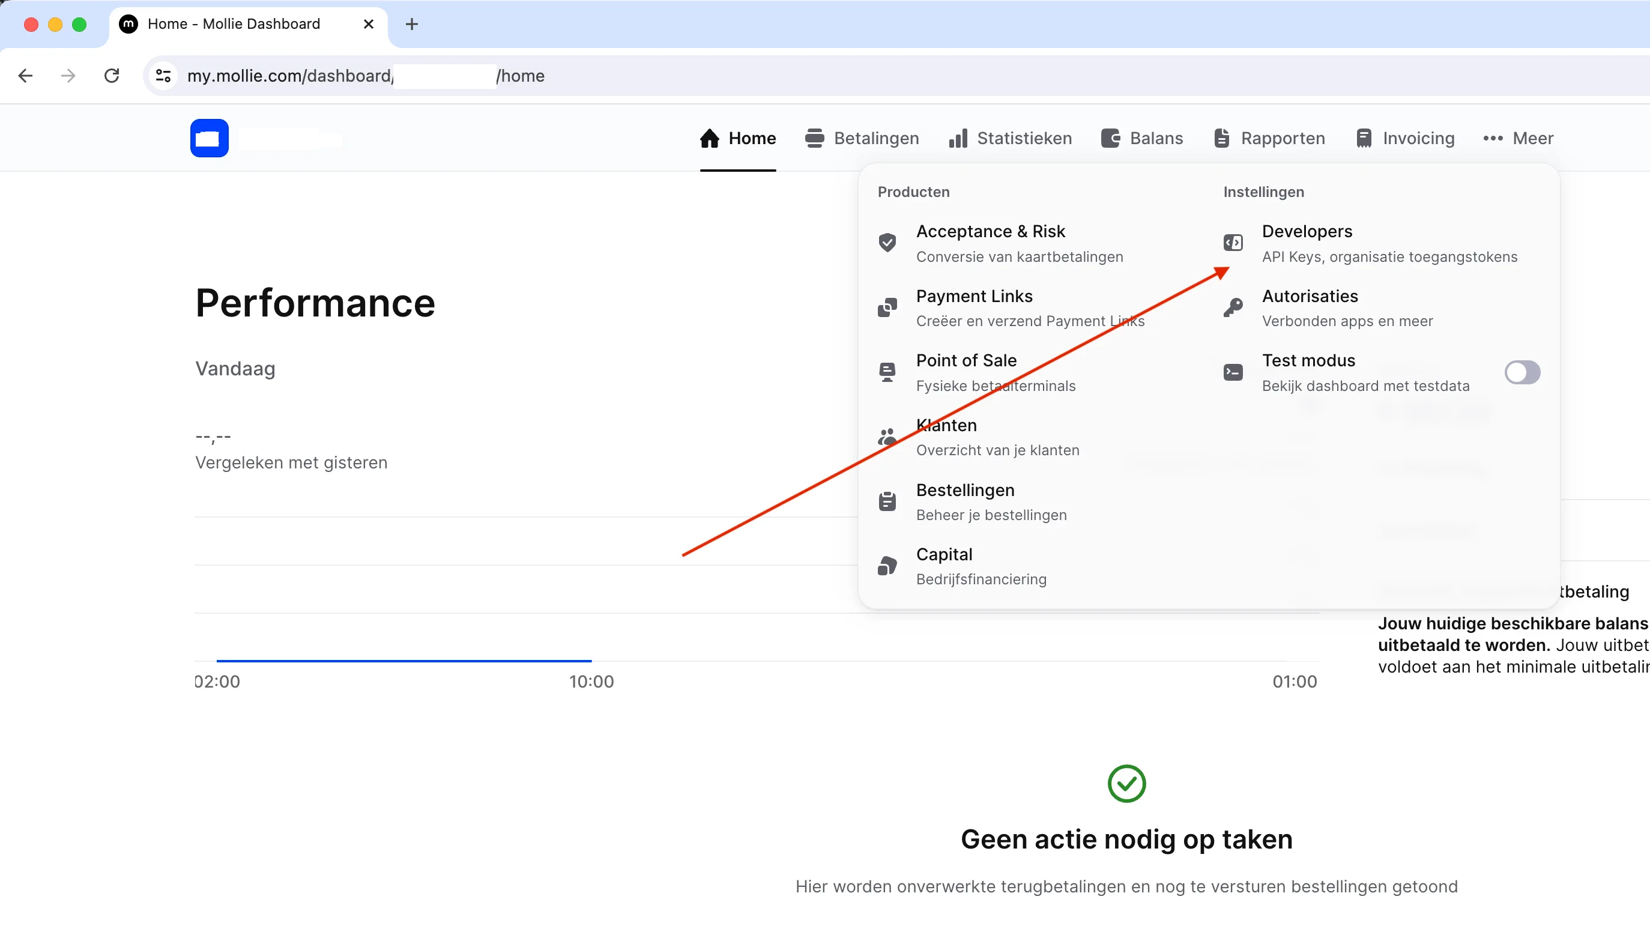Image resolution: width=1650 pixels, height=932 pixels.
Task: Open the Invoicing tab
Action: (1405, 138)
